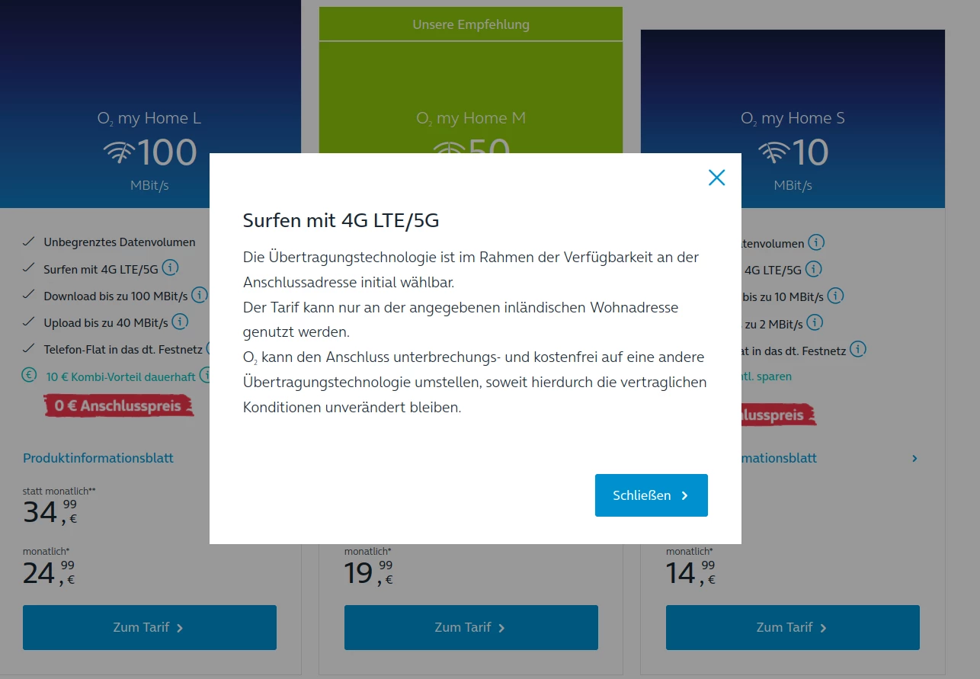Close the dialog with the X icon
Viewport: 980px width, 679px height.
coord(716,178)
